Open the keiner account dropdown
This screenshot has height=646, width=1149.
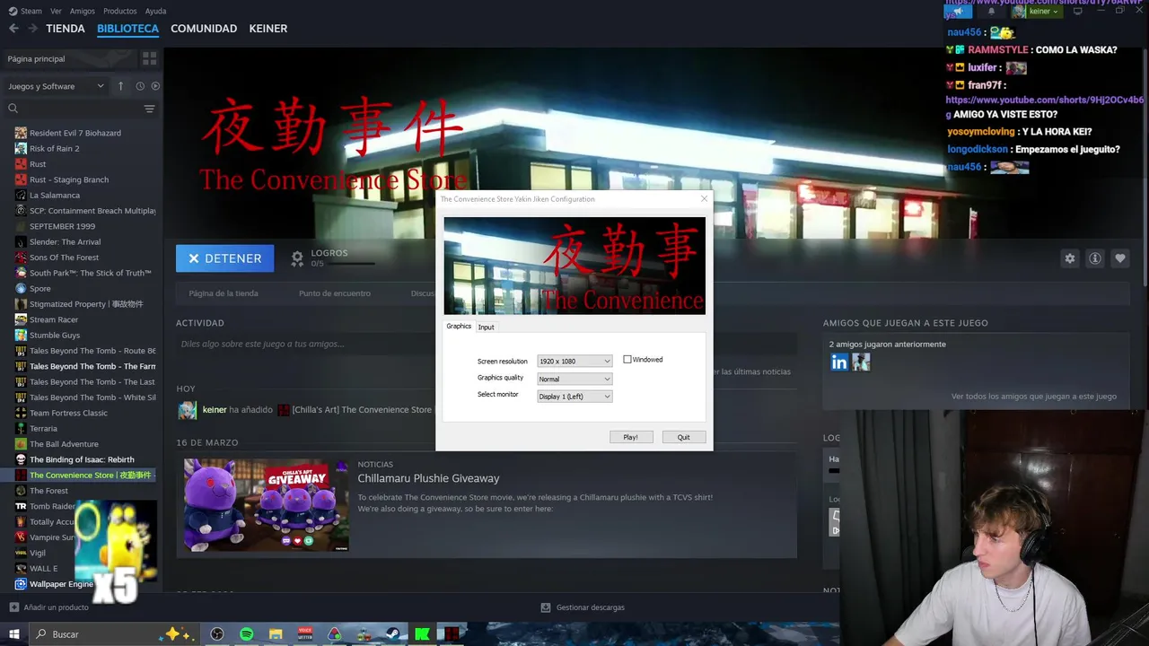1037,12
